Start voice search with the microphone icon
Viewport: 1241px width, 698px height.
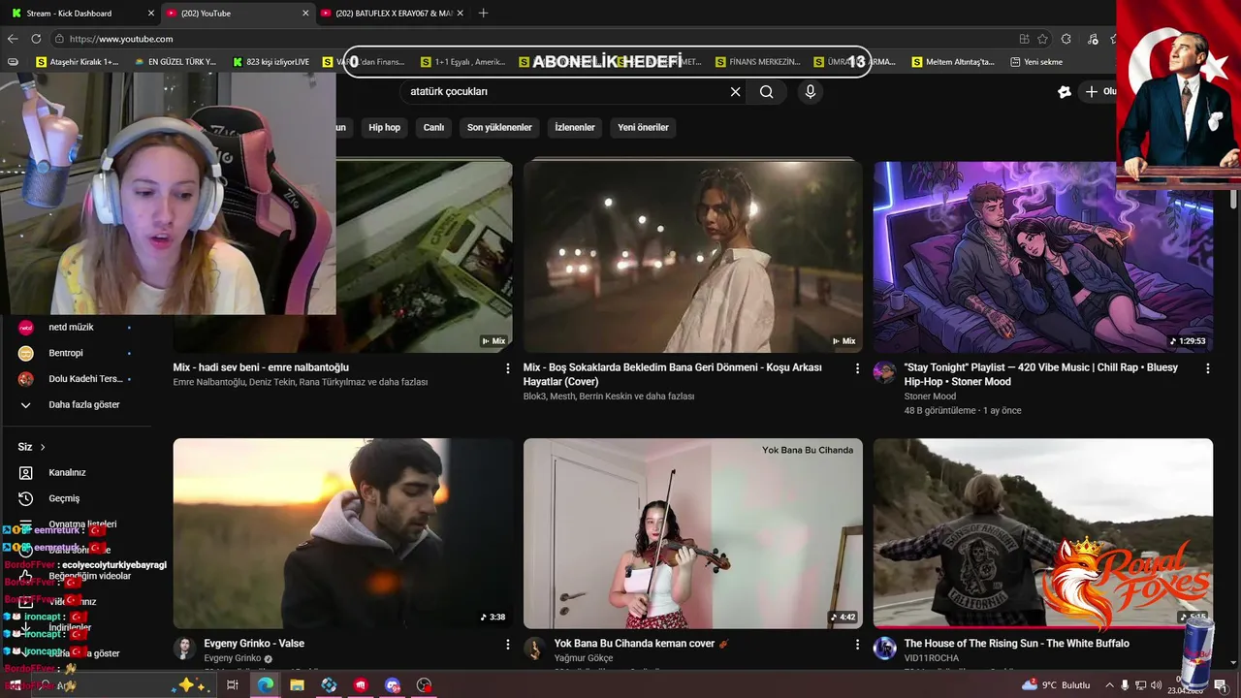click(x=811, y=92)
